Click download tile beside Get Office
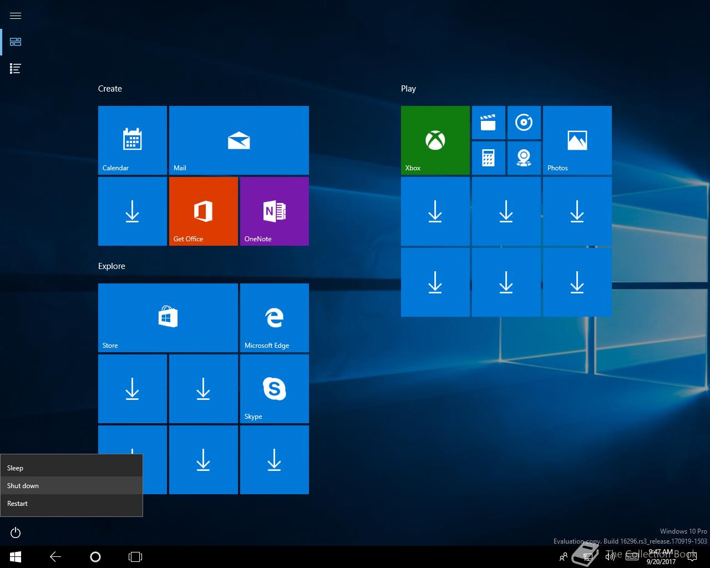This screenshot has width=710, height=568. click(133, 211)
